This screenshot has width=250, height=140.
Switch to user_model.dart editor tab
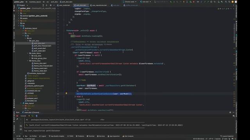[x=64, y=5]
